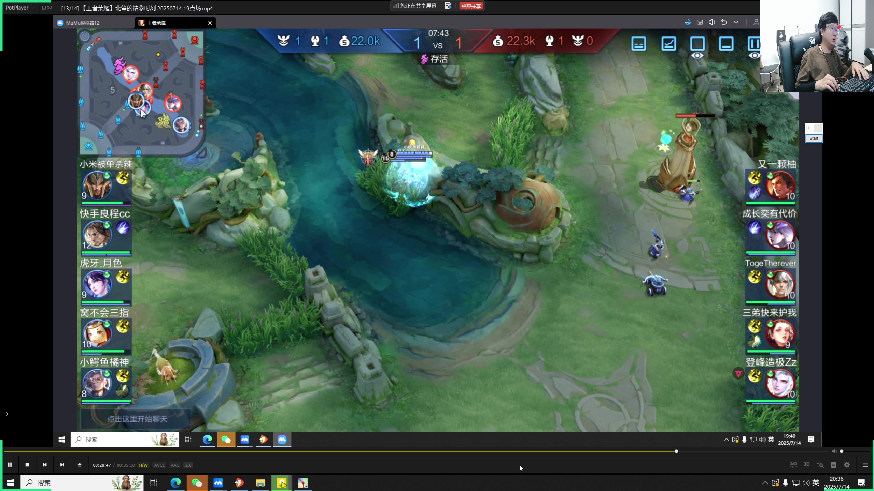Click the Start button in small floating window
The image size is (874, 491).
click(814, 138)
